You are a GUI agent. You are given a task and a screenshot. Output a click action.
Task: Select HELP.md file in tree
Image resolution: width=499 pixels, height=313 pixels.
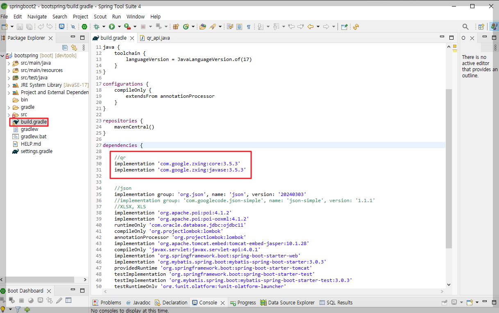31,144
